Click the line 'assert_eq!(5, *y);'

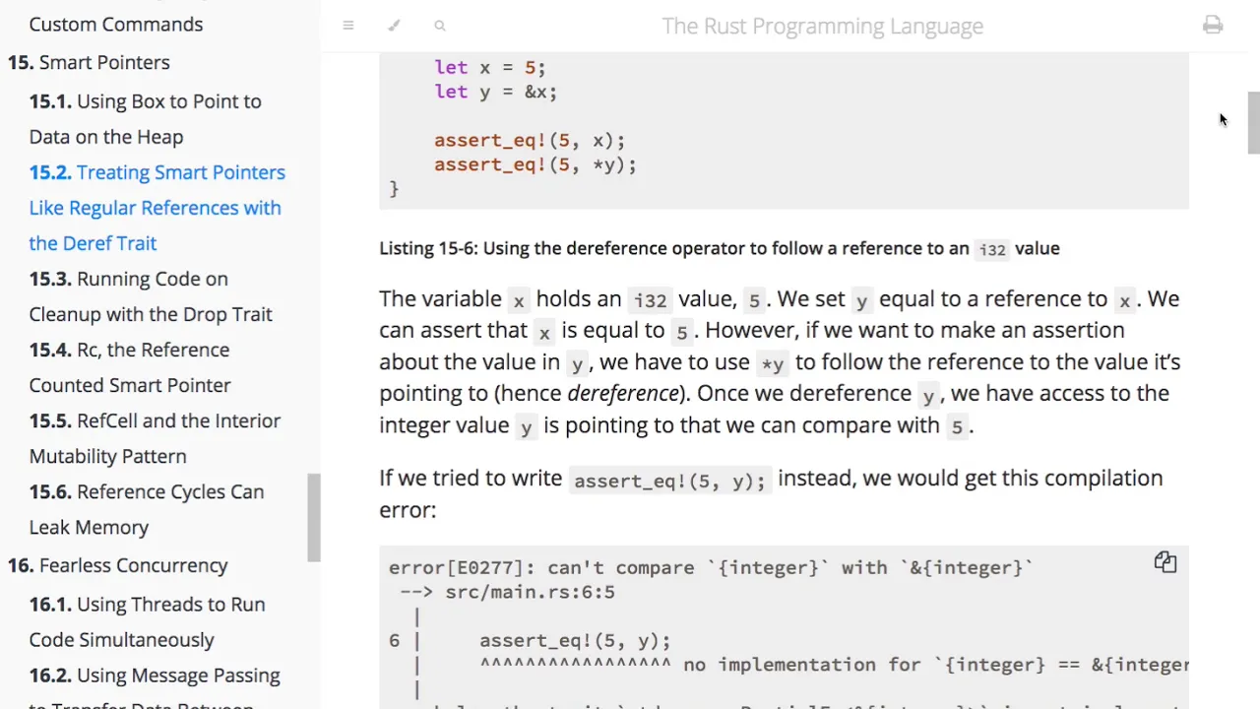[535, 164]
